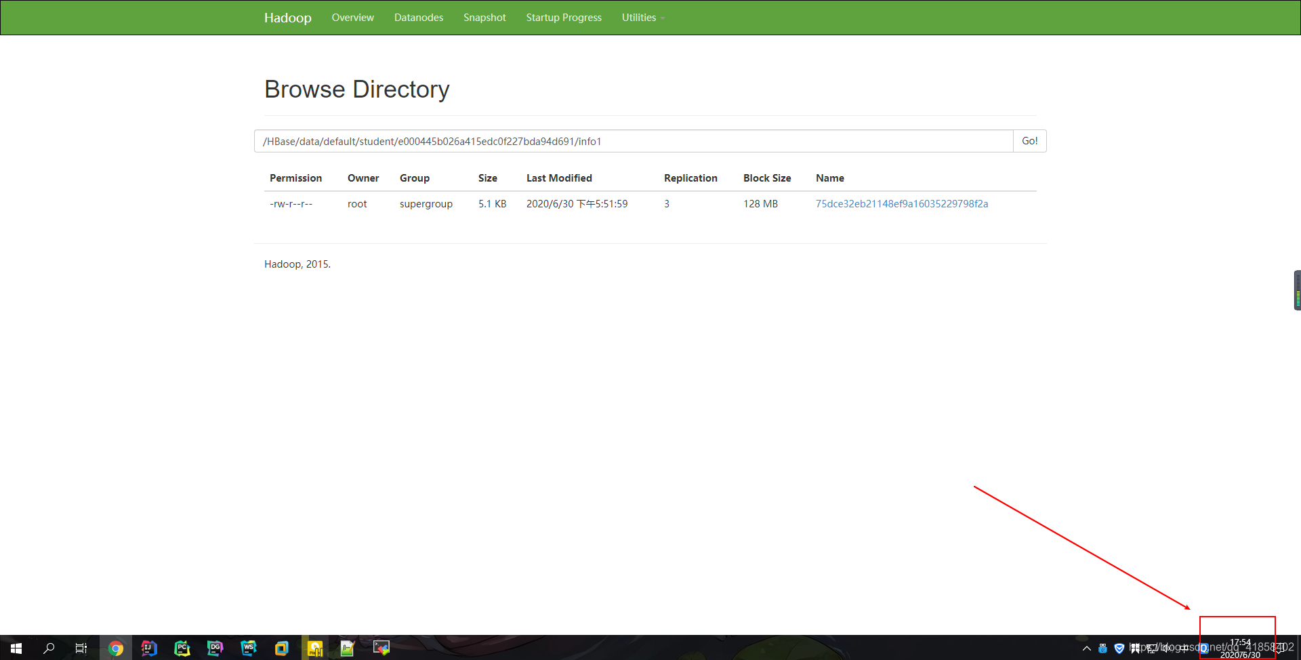Click the Hadoop, 2015. footer text
Viewport: 1301px width, 660px height.
pyautogui.click(x=297, y=264)
